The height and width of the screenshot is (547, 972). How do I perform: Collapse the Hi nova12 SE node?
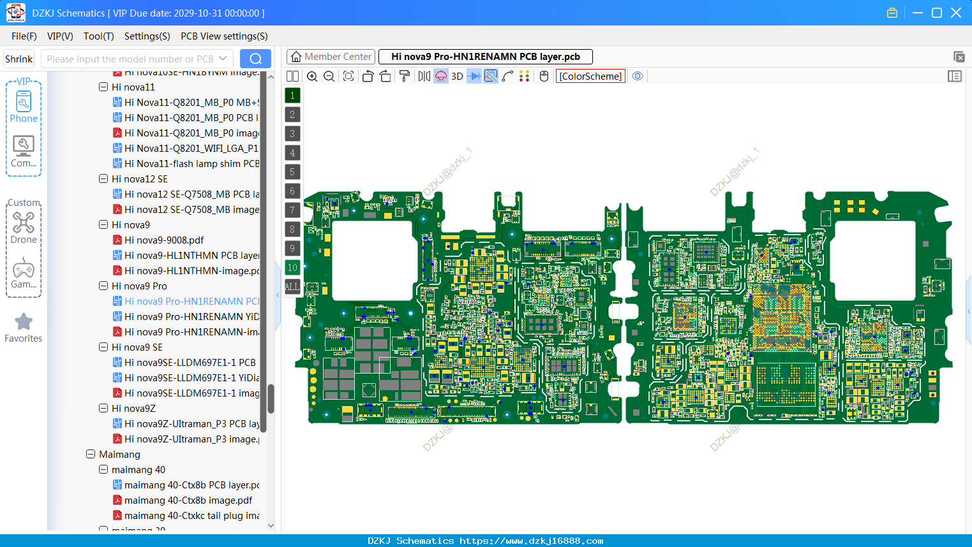point(103,179)
